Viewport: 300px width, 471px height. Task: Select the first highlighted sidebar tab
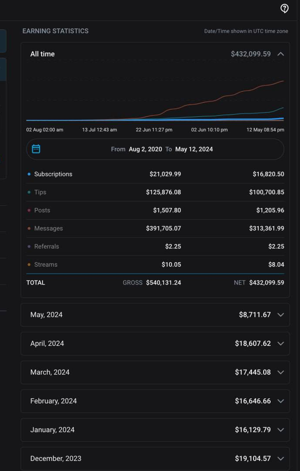[x=2, y=40]
